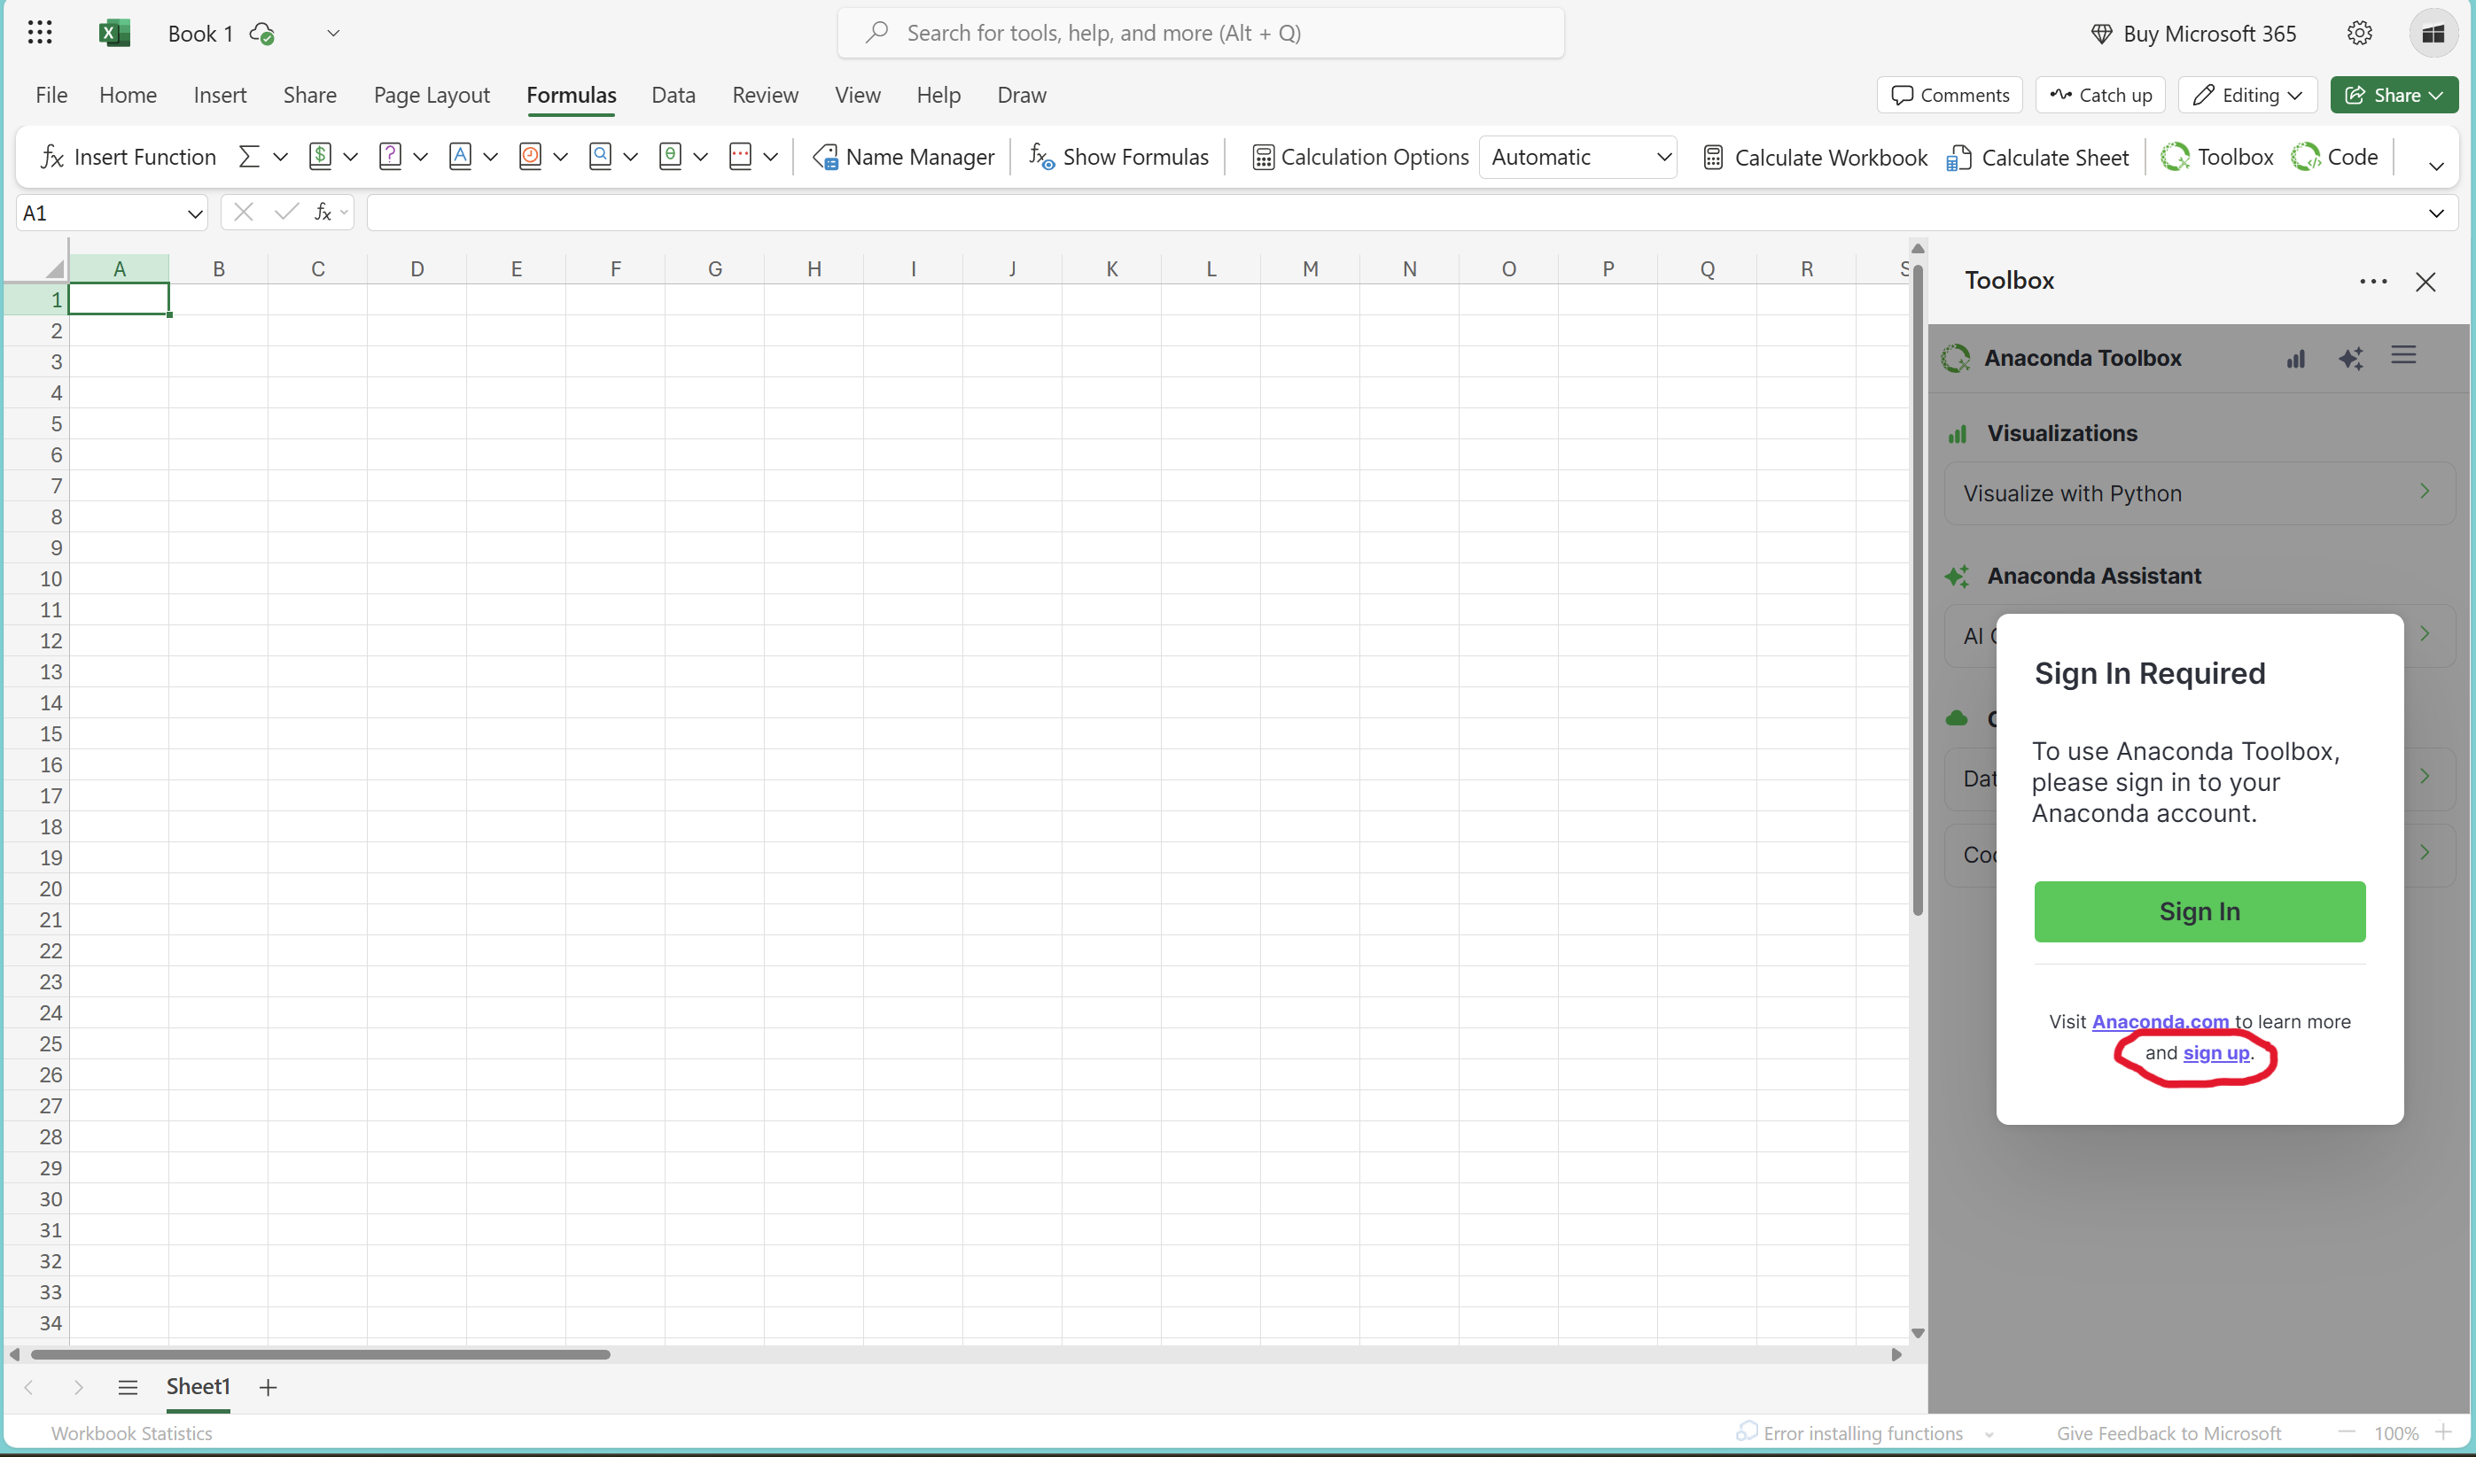Image resolution: width=2476 pixels, height=1457 pixels.
Task: Open the settings gear icon
Action: point(2359,34)
